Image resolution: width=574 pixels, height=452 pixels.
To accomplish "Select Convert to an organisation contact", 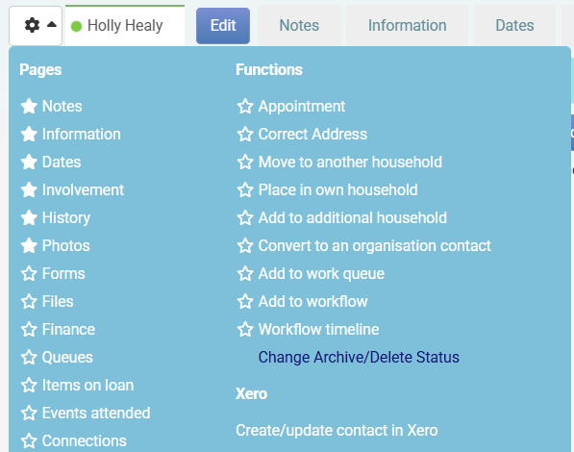I will (x=374, y=246).
